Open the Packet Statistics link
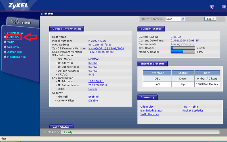Image resolution: width=227 pixels, height=142 pixels. [x=193, y=110]
